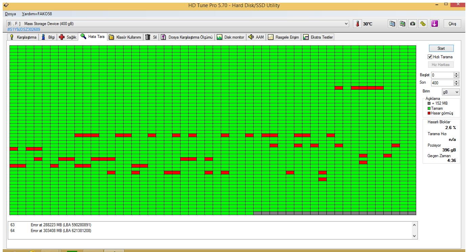Image resolution: width=468 pixels, height=252 pixels.
Task: Click the gray 152 MB legend swatch
Action: coord(429,103)
